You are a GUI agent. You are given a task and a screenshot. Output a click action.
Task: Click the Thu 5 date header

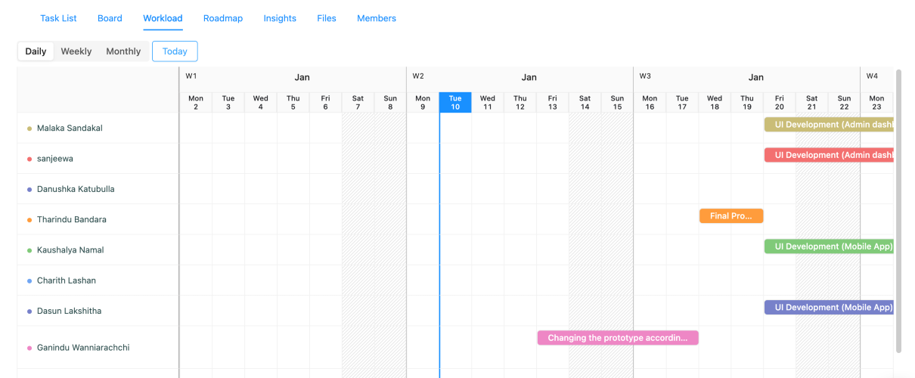(x=293, y=103)
